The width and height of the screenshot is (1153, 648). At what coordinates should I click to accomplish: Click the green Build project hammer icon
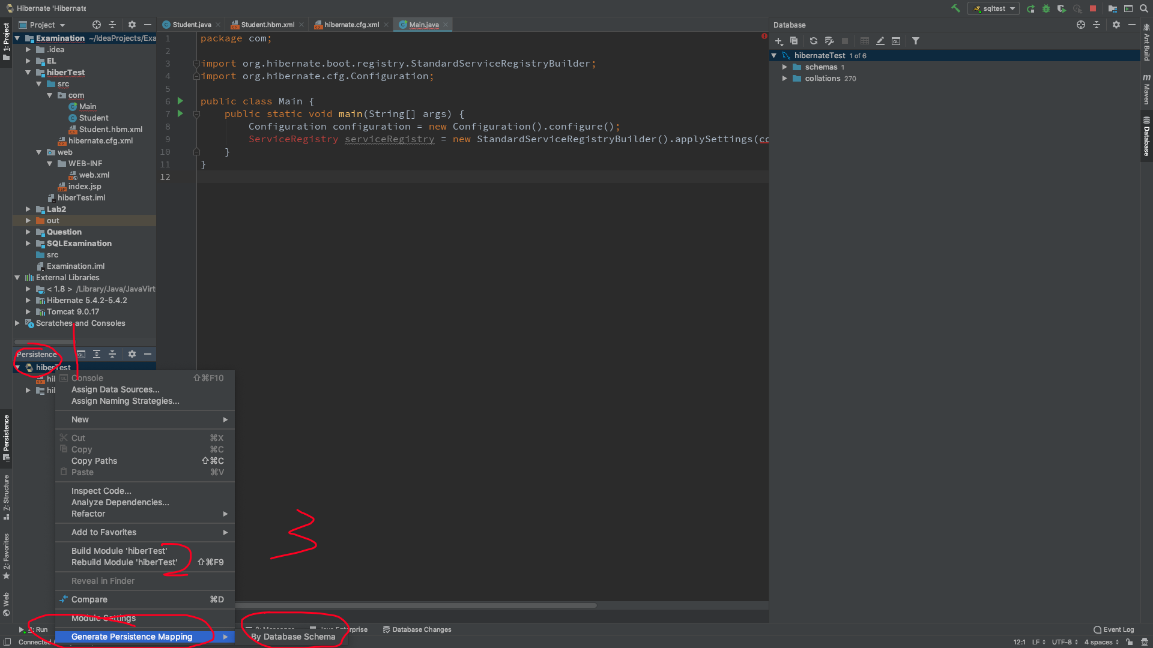click(x=955, y=8)
